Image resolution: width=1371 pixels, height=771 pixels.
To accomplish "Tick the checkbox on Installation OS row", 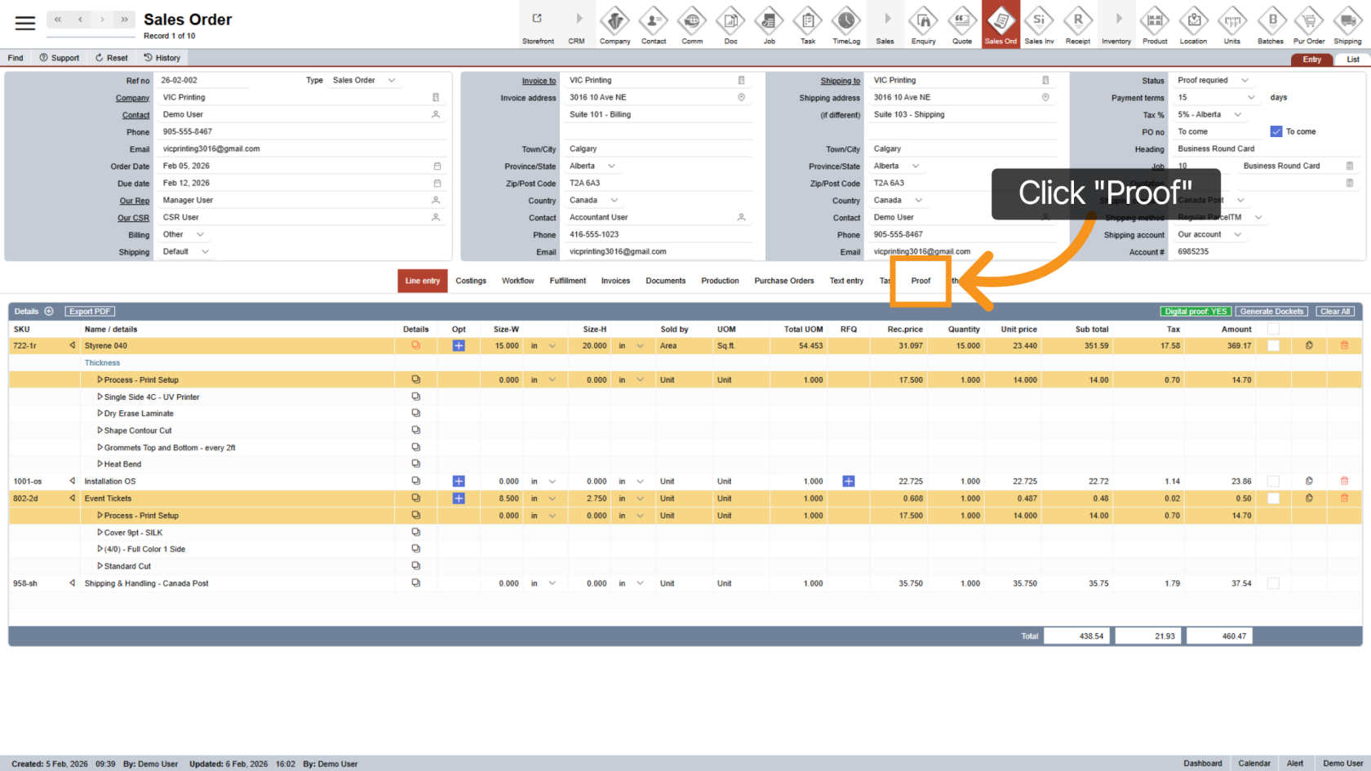I will (x=1273, y=481).
